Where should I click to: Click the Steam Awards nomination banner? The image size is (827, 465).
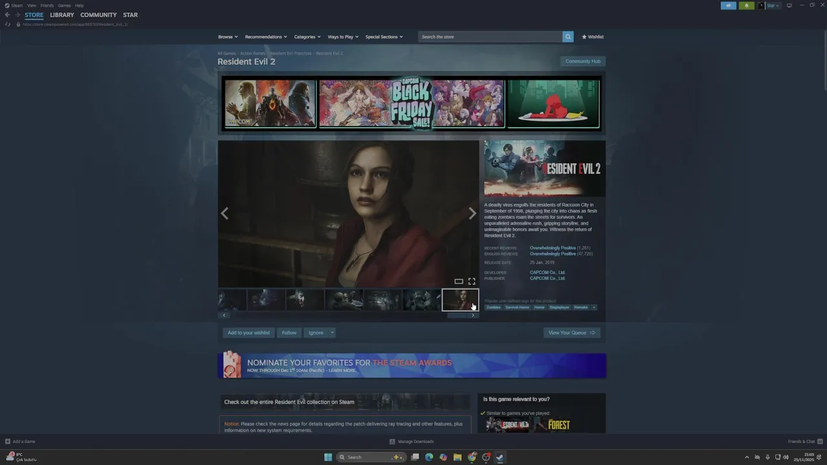pyautogui.click(x=412, y=365)
